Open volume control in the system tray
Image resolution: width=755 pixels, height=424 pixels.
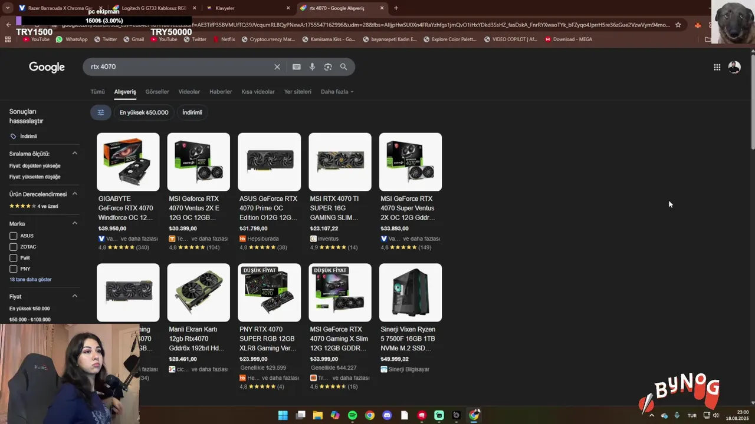[715, 415]
